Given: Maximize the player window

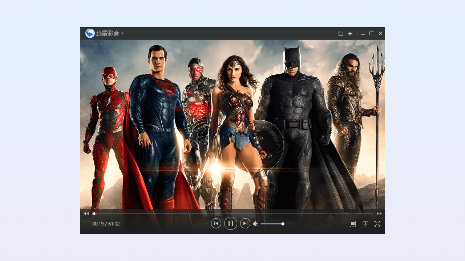Looking at the screenshot, I should 372,33.
